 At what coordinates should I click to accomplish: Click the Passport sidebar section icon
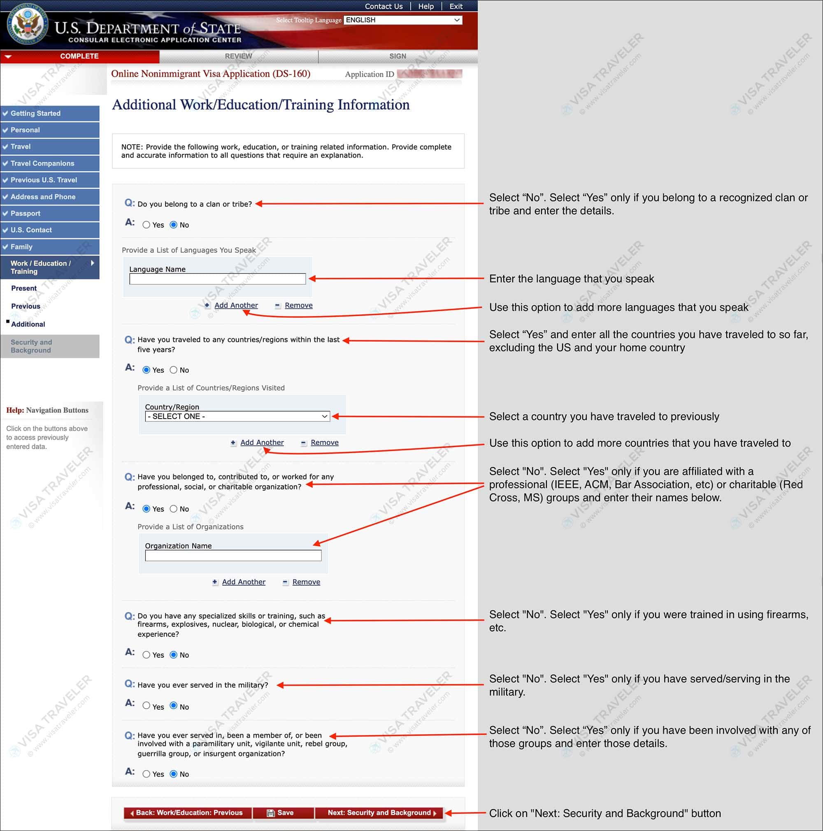(7, 213)
